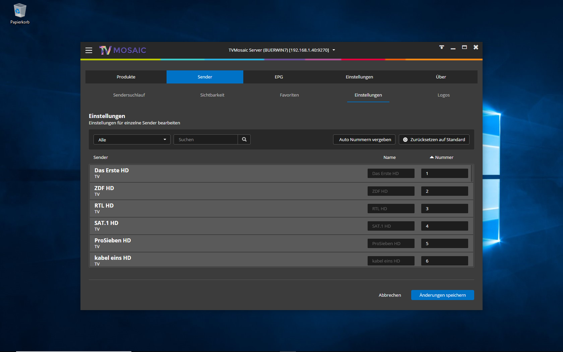This screenshot has height=352, width=563.
Task: Edit the name field for SAT.1 HD
Action: [x=391, y=226]
